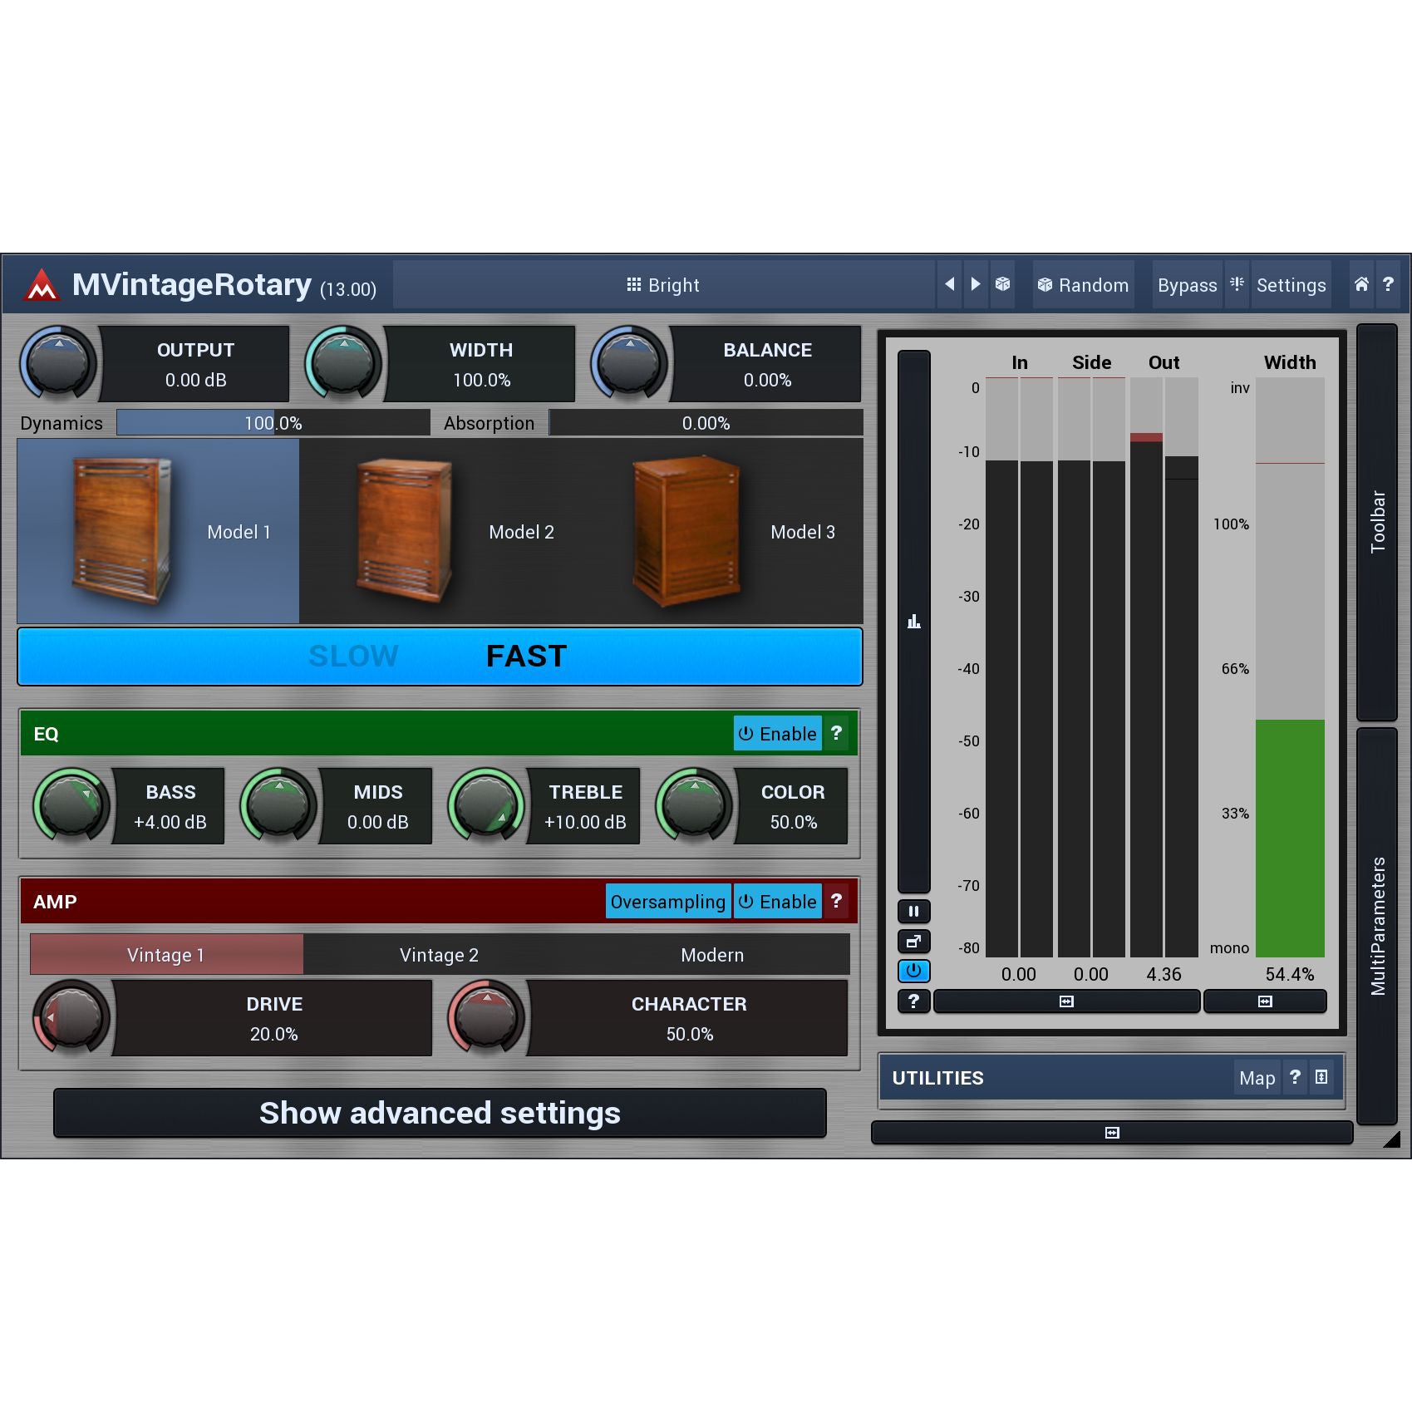1412x1412 pixels.
Task: Pause the level meters
Action: (x=913, y=912)
